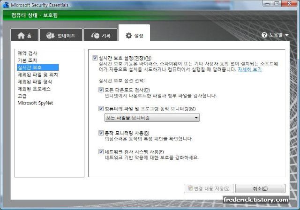Select 기본 조치 in the settings list
300x210 pixels.
27,60
